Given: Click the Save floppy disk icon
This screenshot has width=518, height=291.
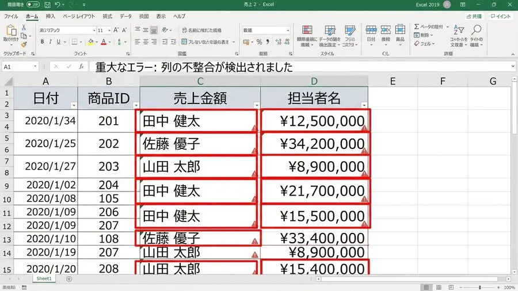Looking at the screenshot, I should point(47,5).
